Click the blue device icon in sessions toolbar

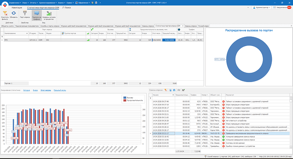tap(170, 90)
